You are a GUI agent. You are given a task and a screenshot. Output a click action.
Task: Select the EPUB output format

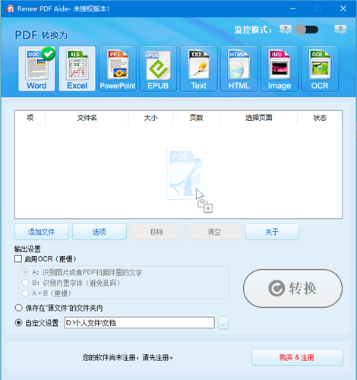pyautogui.click(x=158, y=68)
